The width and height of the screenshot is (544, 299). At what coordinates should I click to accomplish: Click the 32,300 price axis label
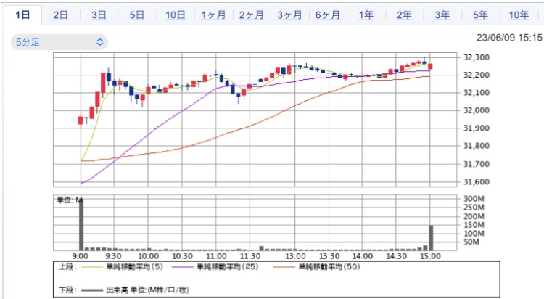477,57
